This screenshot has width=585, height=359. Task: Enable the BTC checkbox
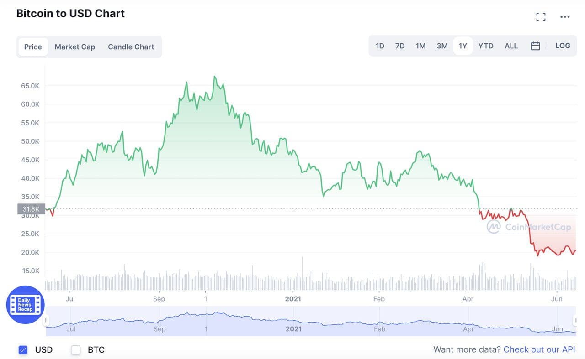(x=76, y=350)
